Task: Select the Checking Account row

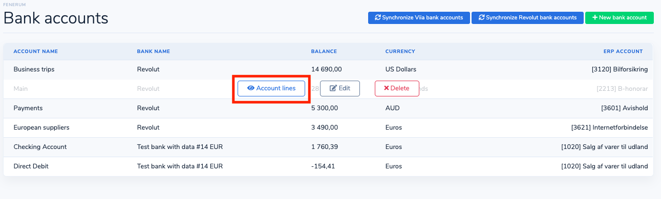Action: tap(328, 147)
